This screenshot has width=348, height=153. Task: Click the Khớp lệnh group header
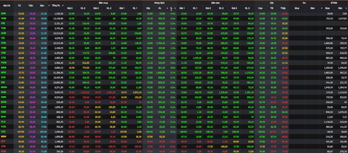(159, 3)
